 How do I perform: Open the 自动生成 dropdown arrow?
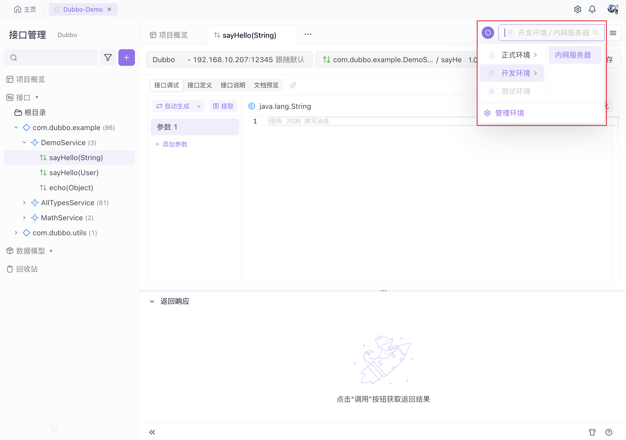coord(199,106)
